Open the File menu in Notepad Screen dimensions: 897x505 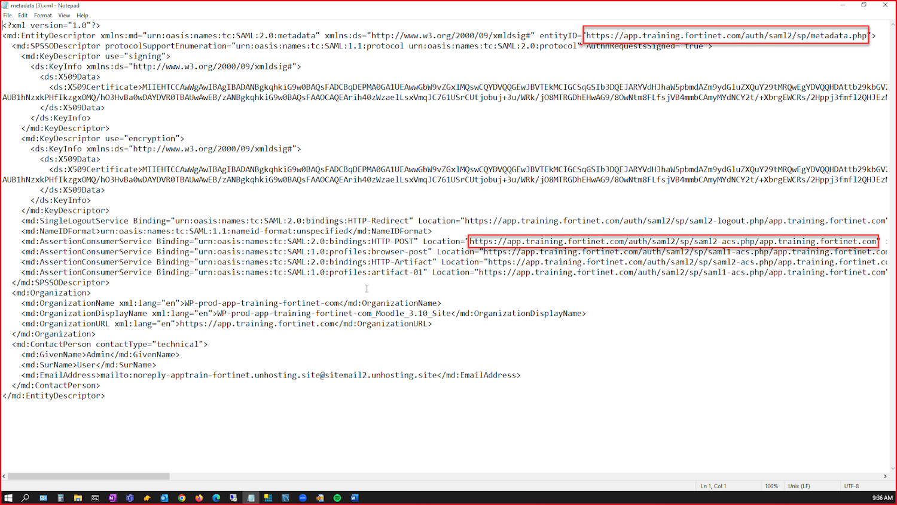coord(7,15)
